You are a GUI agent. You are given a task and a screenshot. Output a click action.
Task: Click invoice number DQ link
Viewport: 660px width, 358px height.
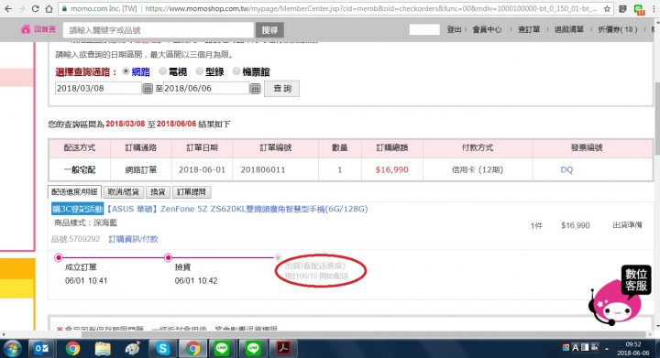pyautogui.click(x=566, y=169)
